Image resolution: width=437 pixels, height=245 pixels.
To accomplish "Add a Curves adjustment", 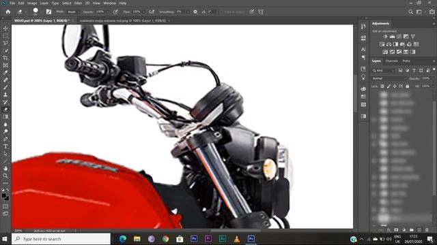I will [x=399, y=36].
